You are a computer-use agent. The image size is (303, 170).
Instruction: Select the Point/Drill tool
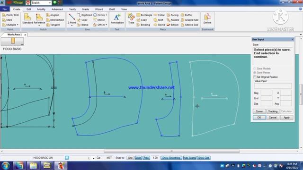(10, 15)
